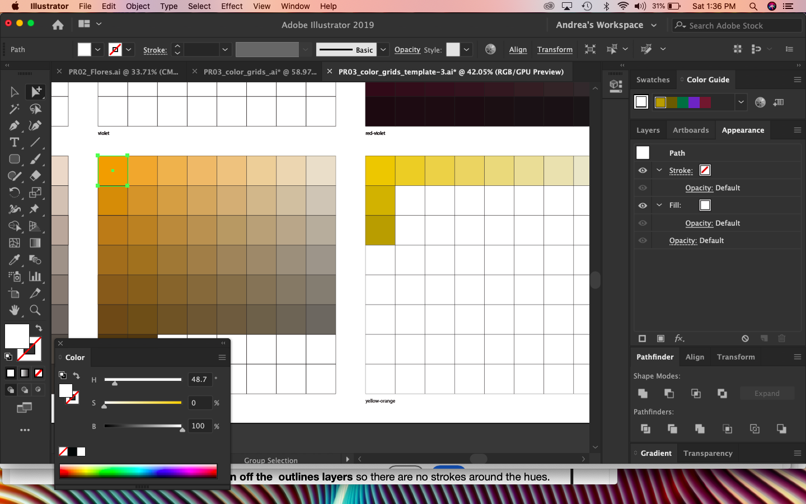Select the Rotate tool
The height and width of the screenshot is (504, 806).
(x=15, y=193)
